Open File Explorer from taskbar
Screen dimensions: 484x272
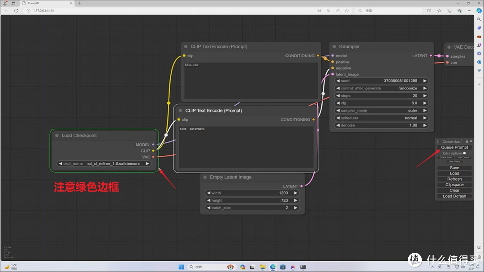[x=263, y=267]
